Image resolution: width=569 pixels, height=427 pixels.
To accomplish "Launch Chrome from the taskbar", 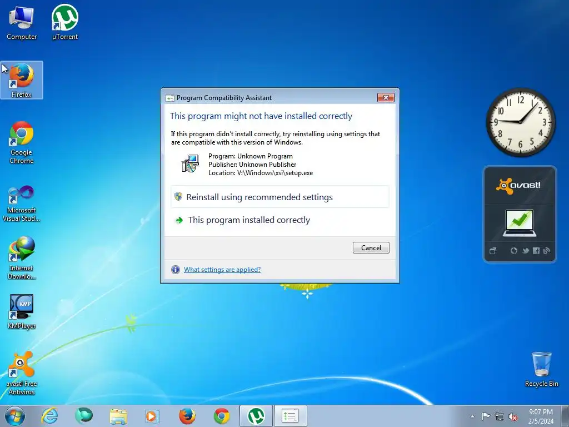I will [221, 416].
